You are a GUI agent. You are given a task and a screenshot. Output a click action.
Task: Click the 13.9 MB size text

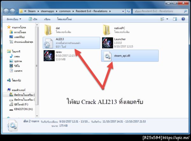click(60, 59)
